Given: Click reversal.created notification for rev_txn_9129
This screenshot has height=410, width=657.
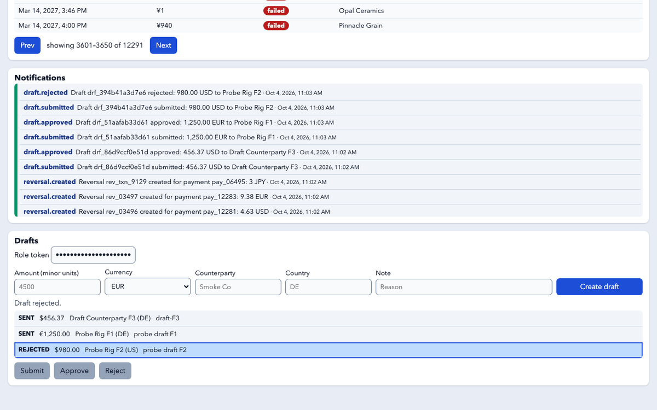Looking at the screenshot, I should (x=330, y=181).
